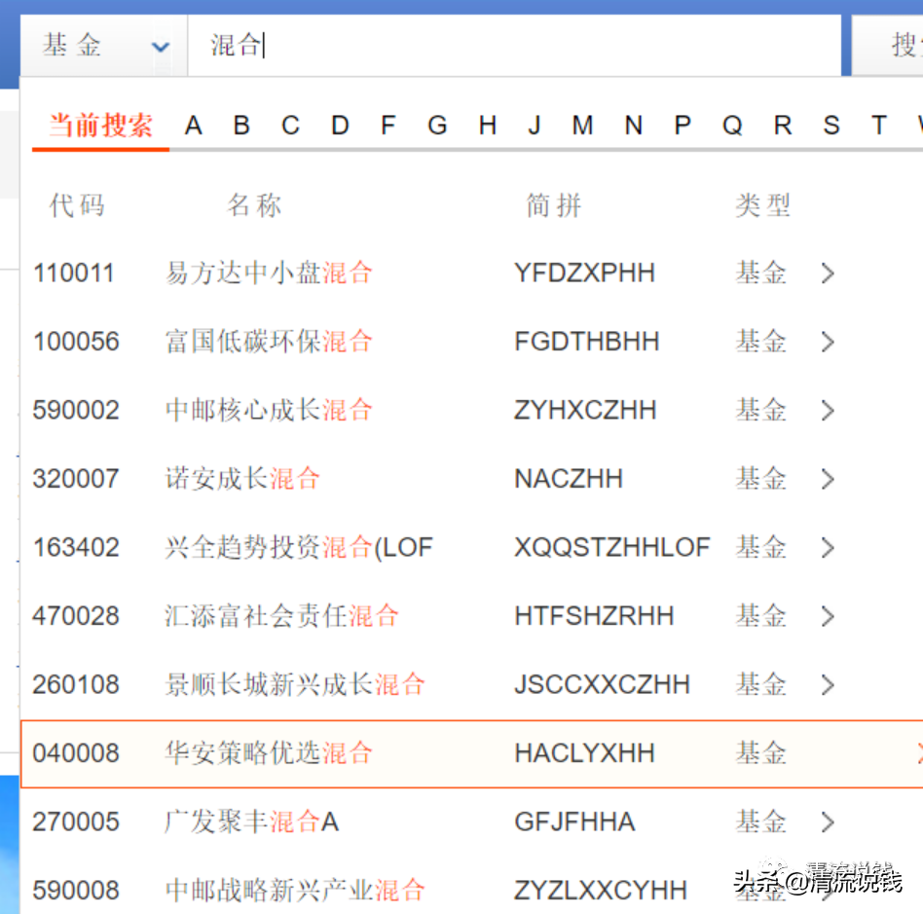
Task: Click the 名称 column header
Action: (x=254, y=205)
